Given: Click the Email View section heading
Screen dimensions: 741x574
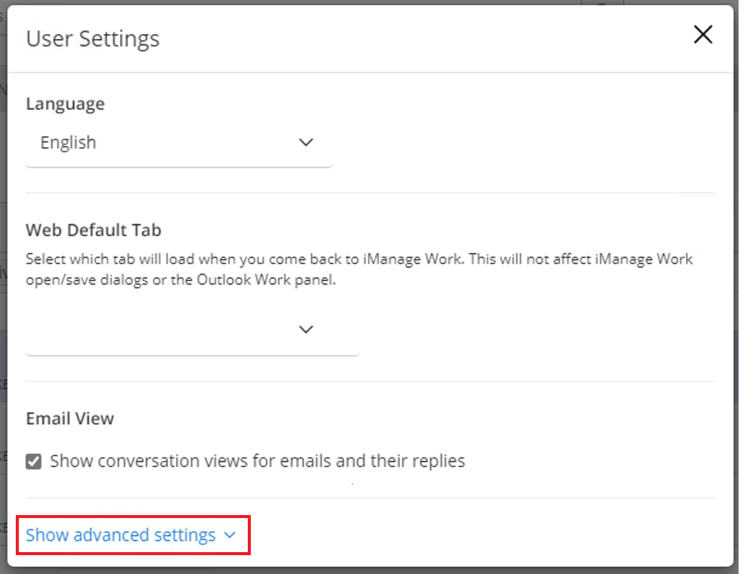Looking at the screenshot, I should (x=69, y=418).
